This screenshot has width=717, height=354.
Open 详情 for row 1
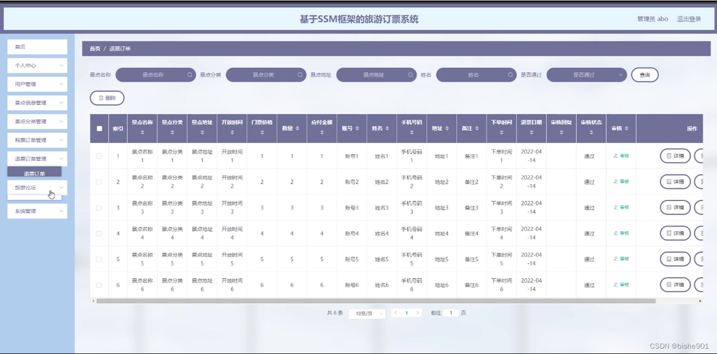[675, 156]
